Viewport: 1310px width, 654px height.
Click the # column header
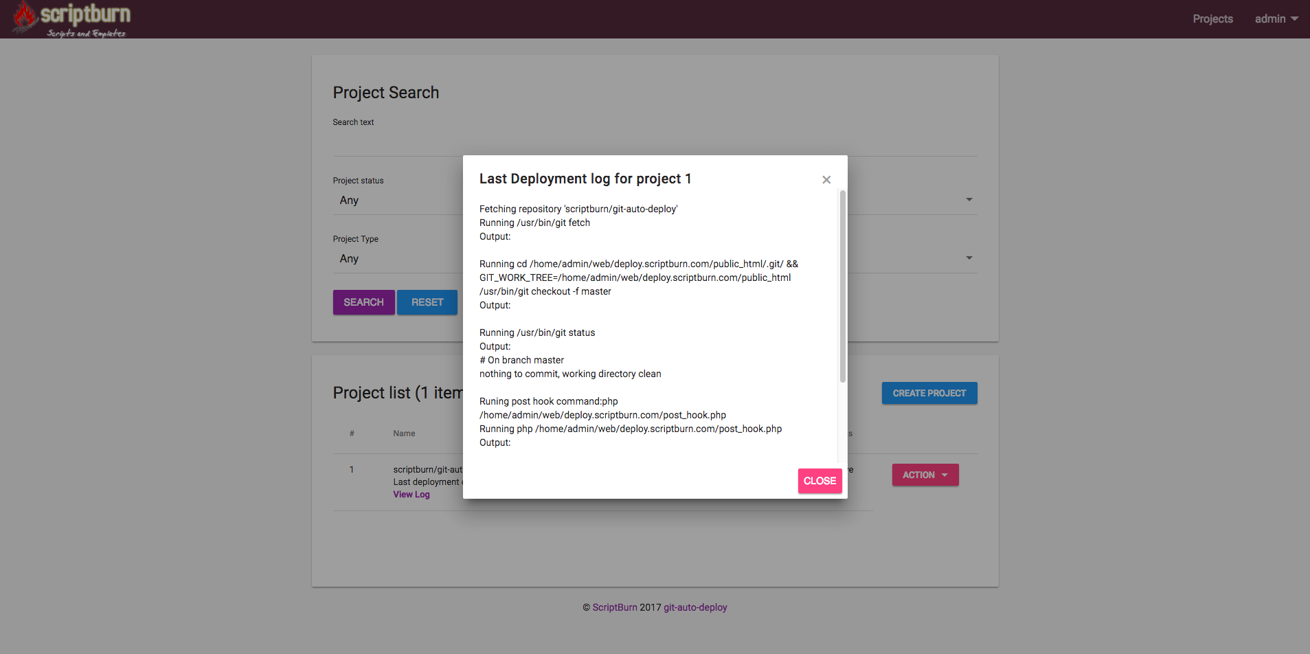point(352,433)
